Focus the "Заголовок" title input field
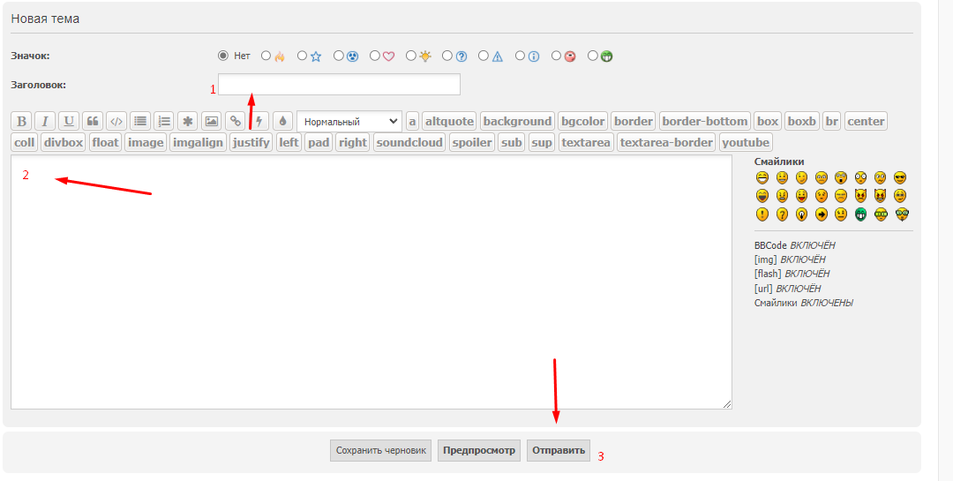Screen dimensions: 953x481 (x=339, y=85)
